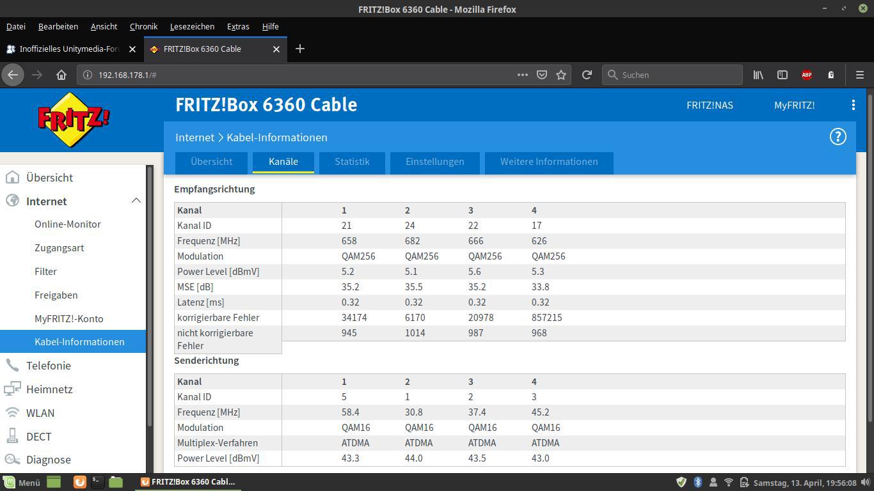This screenshot has width=874, height=491.
Task: Click the Firefox home button
Action: pyautogui.click(x=61, y=75)
